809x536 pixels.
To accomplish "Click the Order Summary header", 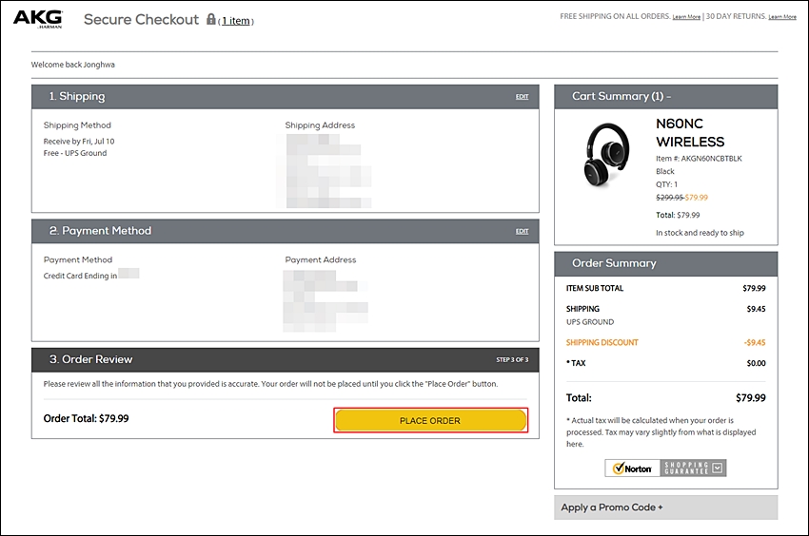I will pyautogui.click(x=665, y=263).
